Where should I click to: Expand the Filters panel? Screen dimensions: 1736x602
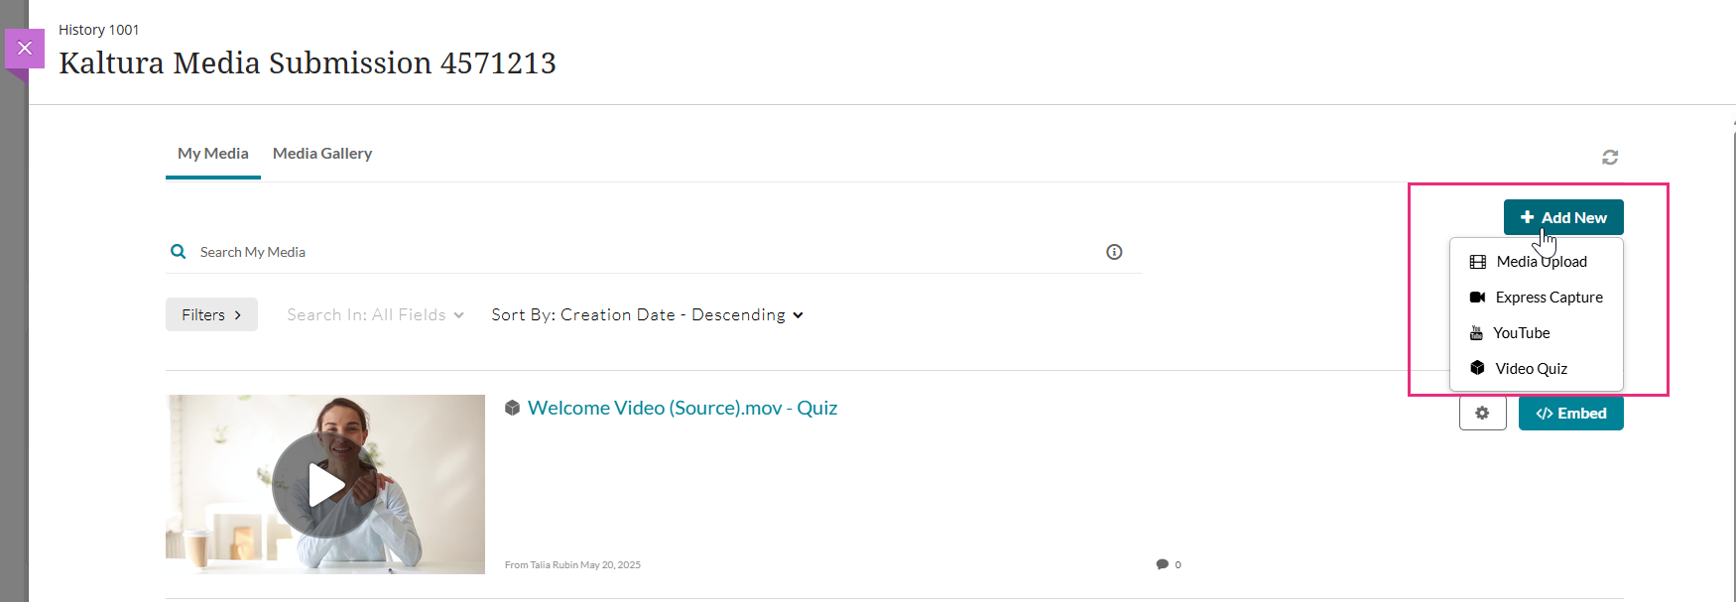211,314
